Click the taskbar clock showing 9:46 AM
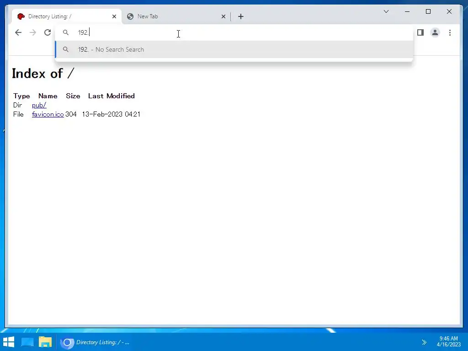The width and height of the screenshot is (468, 351). [449, 342]
